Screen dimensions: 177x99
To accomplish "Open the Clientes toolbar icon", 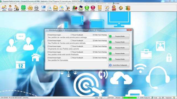I will point(4,8).
